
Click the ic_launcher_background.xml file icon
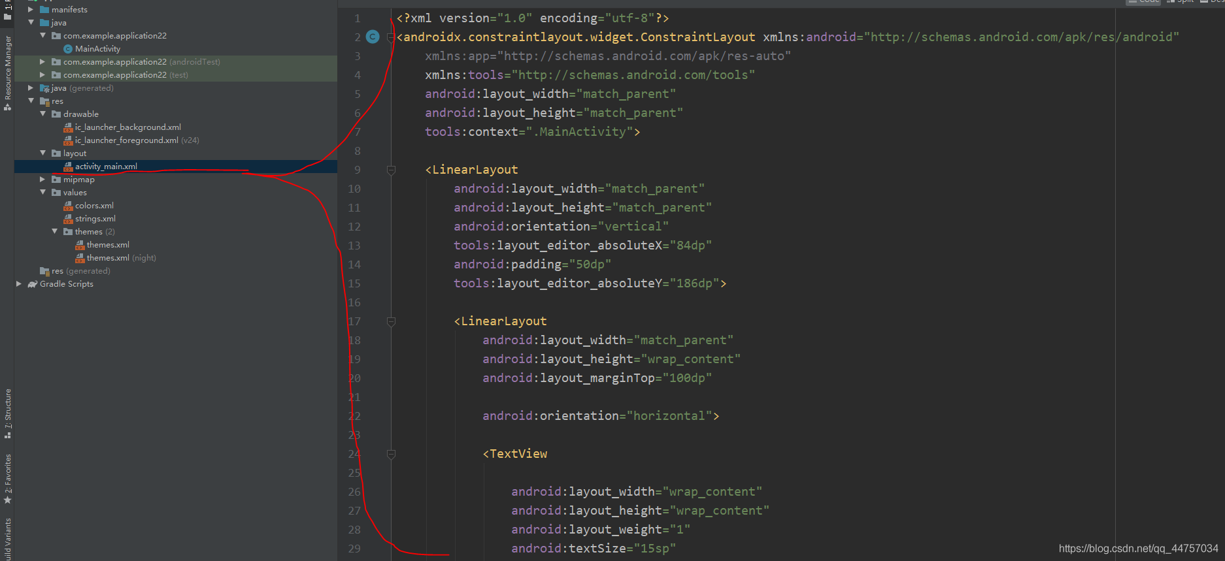pos(68,127)
